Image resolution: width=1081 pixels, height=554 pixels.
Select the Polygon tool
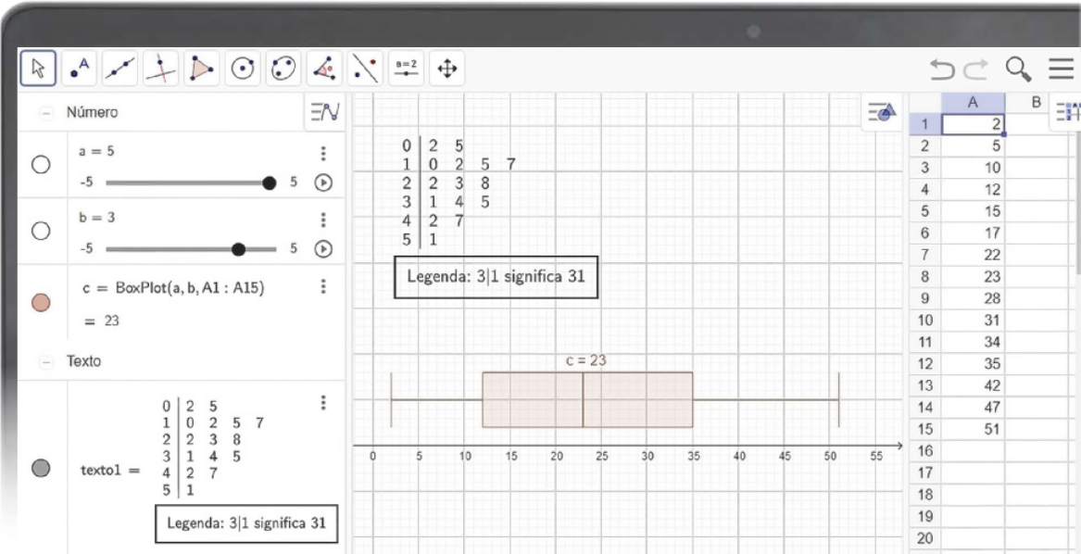click(201, 69)
